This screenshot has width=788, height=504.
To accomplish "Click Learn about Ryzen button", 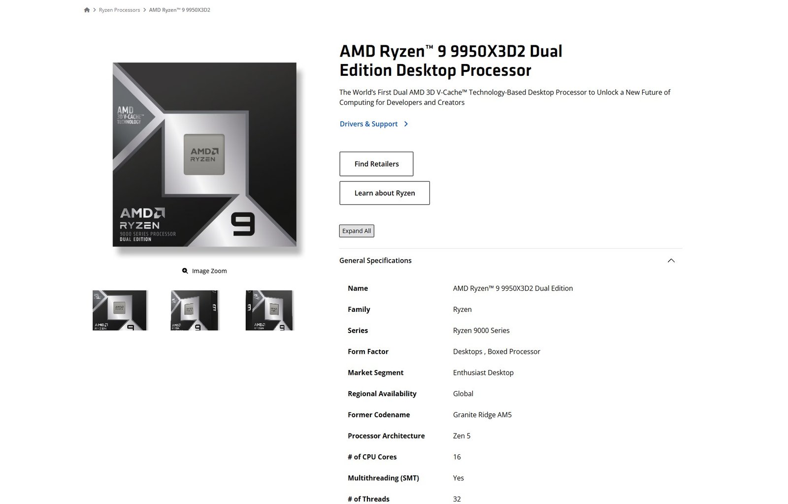I will point(385,193).
